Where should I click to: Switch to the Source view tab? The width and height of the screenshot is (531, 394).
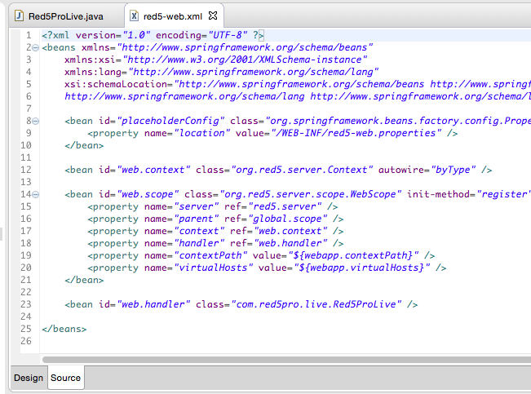[x=66, y=378]
